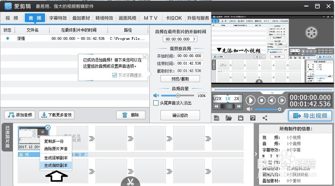The height and width of the screenshot is (186, 335).
Task: Click the 删除 button with trash icon
Action: coord(131,115)
